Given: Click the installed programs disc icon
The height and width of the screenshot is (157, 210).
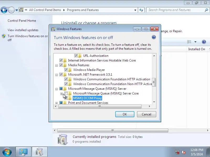Looking at the screenshot, I should point(63,139).
